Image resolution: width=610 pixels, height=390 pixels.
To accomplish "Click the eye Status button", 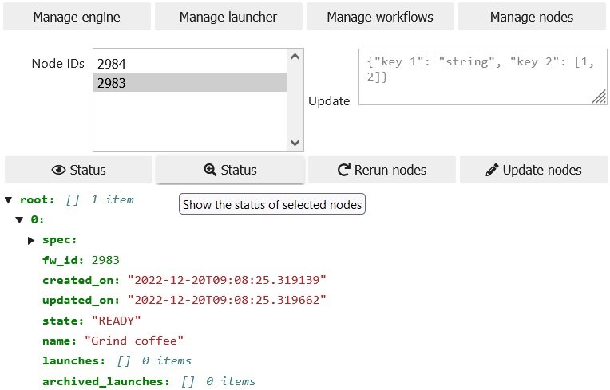I will [x=78, y=170].
